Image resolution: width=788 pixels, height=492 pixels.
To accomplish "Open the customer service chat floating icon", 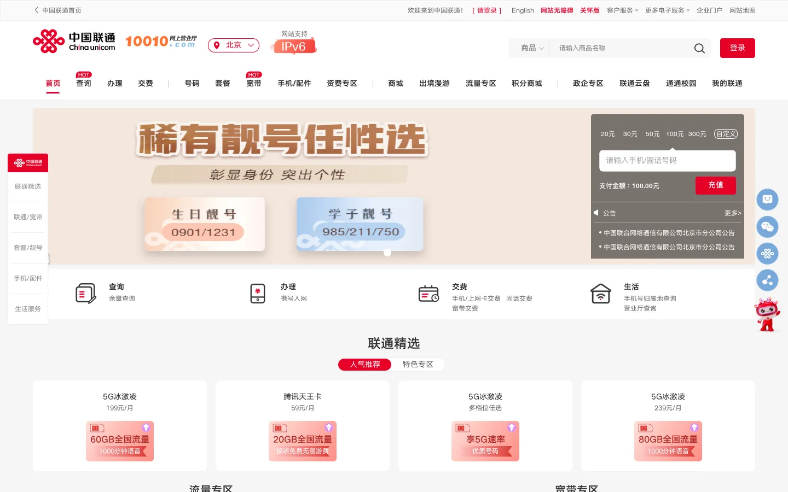I will 767,200.
